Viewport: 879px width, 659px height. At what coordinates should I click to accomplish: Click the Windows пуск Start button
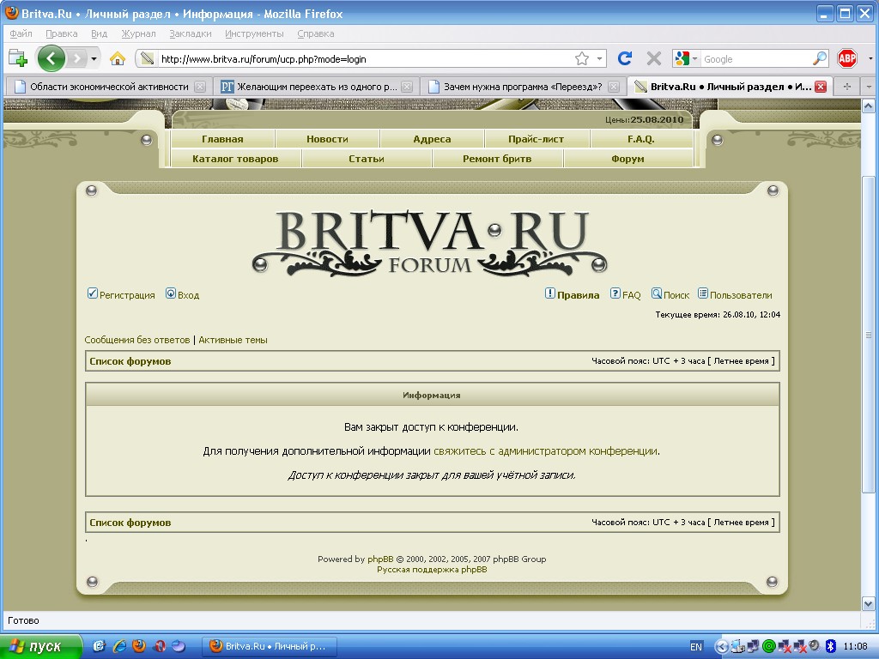[41, 646]
